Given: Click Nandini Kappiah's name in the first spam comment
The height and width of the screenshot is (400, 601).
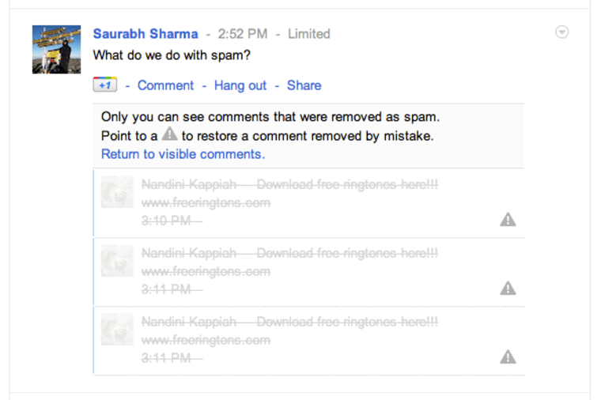Looking at the screenshot, I should coord(189,185).
